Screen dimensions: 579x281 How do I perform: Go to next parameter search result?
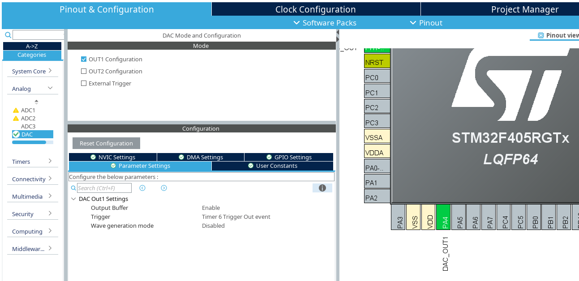click(164, 188)
